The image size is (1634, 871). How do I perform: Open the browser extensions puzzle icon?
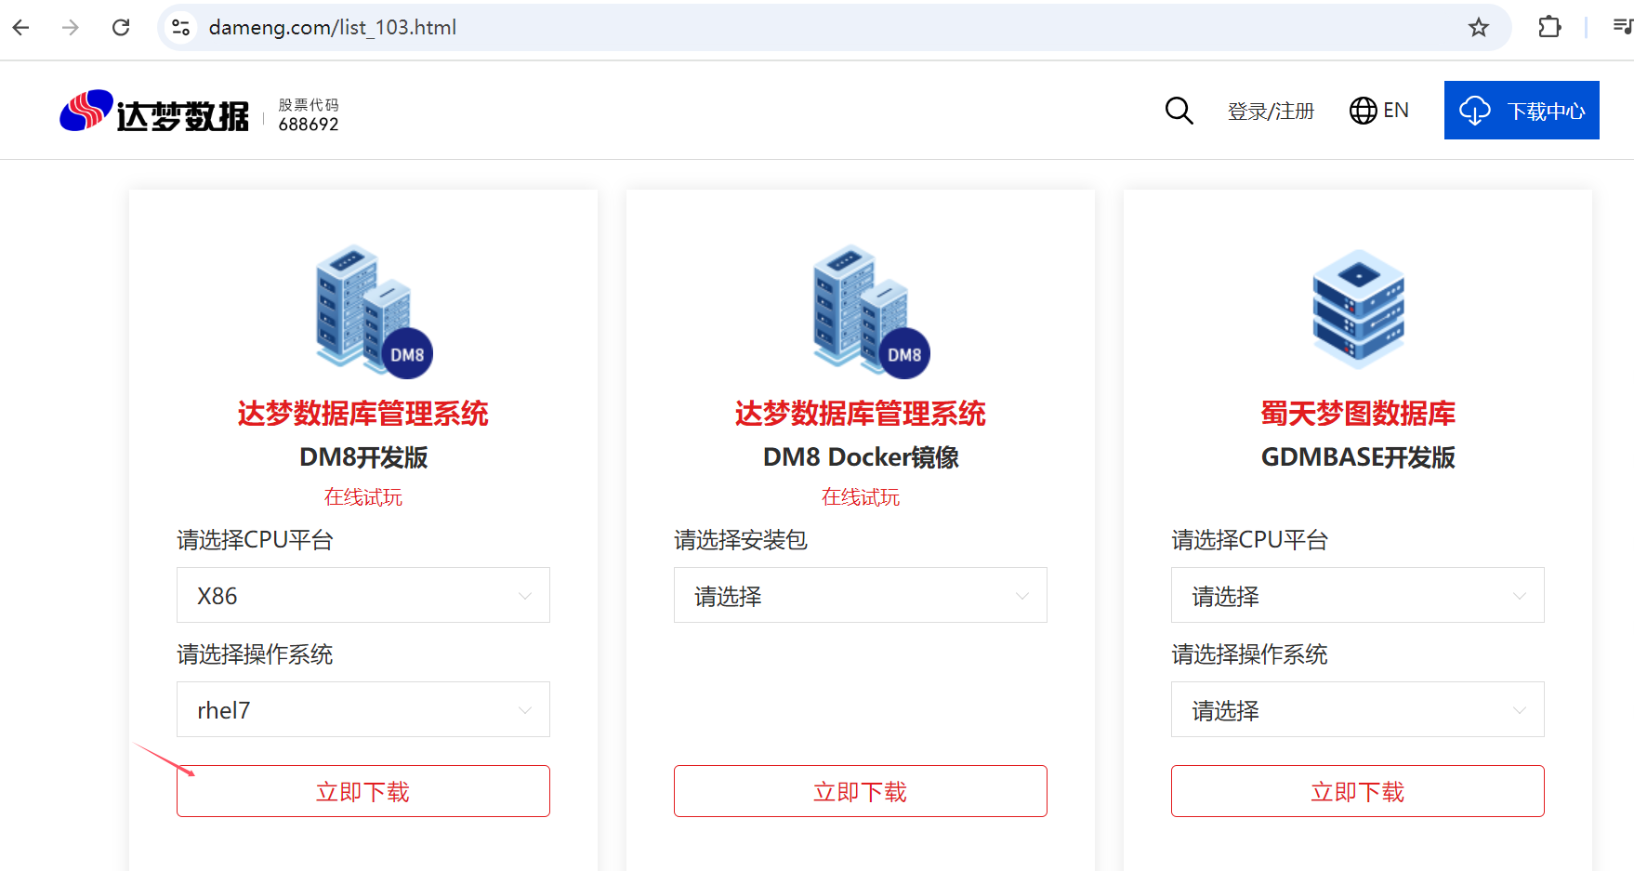pos(1549,28)
